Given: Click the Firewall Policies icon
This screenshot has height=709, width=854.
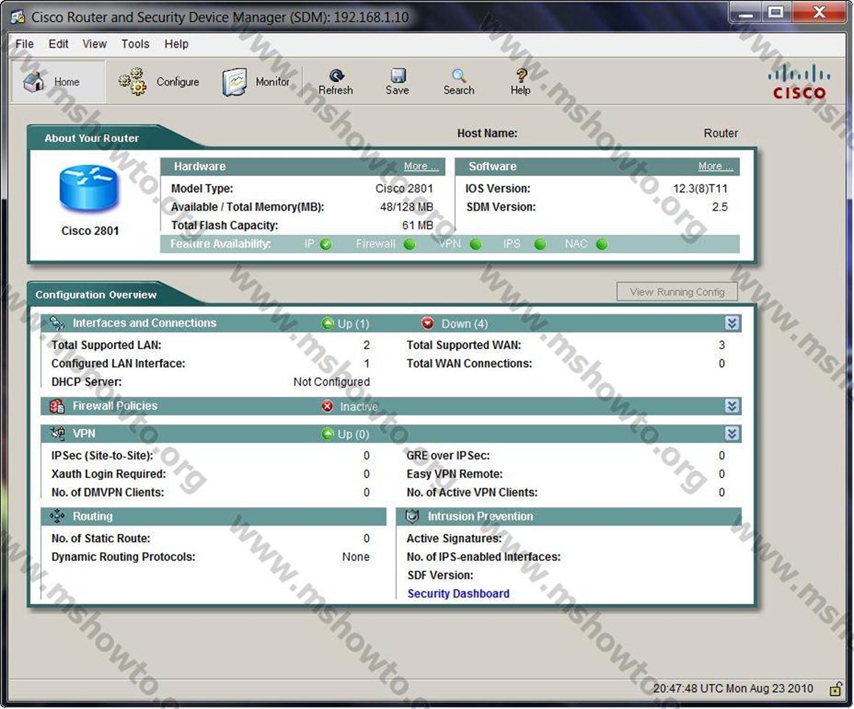Looking at the screenshot, I should coord(57,406).
